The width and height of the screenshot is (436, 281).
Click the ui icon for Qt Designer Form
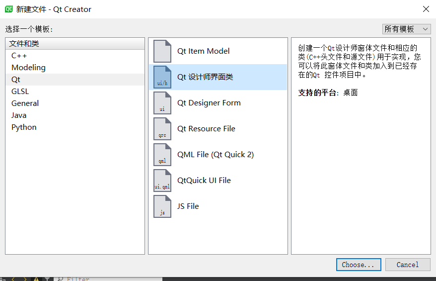pos(162,103)
